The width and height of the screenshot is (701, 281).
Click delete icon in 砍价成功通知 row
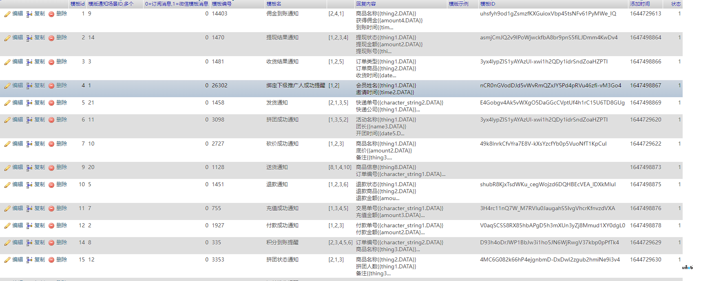pyautogui.click(x=51, y=144)
